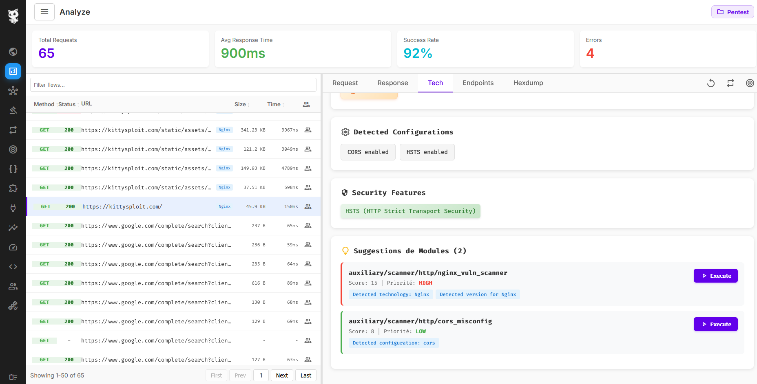This screenshot has height=384, width=757.
Task: Click the plug icon in sidebar
Action: pos(13,208)
